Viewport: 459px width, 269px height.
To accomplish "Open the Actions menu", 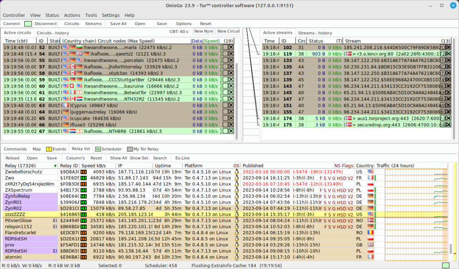I will point(72,15).
